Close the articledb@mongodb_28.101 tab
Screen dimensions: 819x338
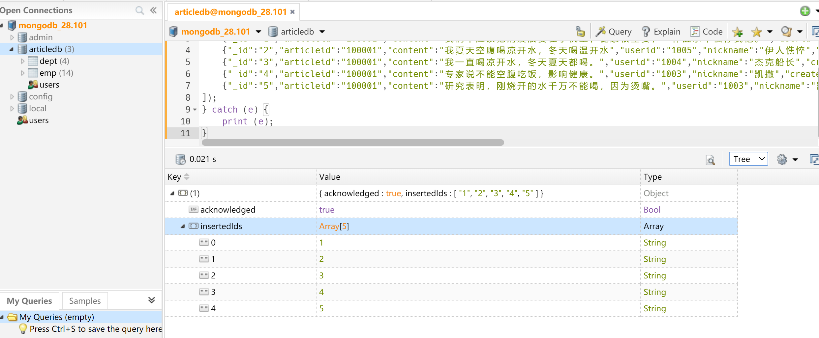tap(292, 12)
